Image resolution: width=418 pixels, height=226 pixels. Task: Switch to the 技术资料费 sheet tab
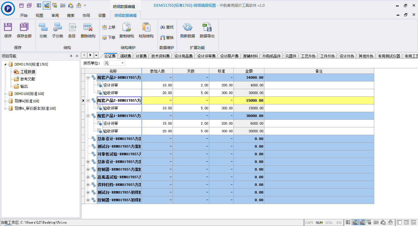tap(161, 56)
